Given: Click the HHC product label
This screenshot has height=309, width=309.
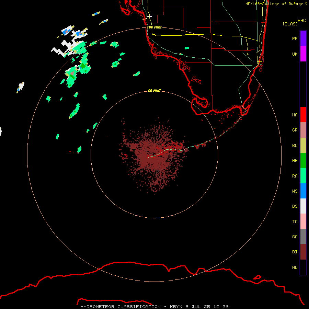Looking at the screenshot, I should click(x=301, y=21).
